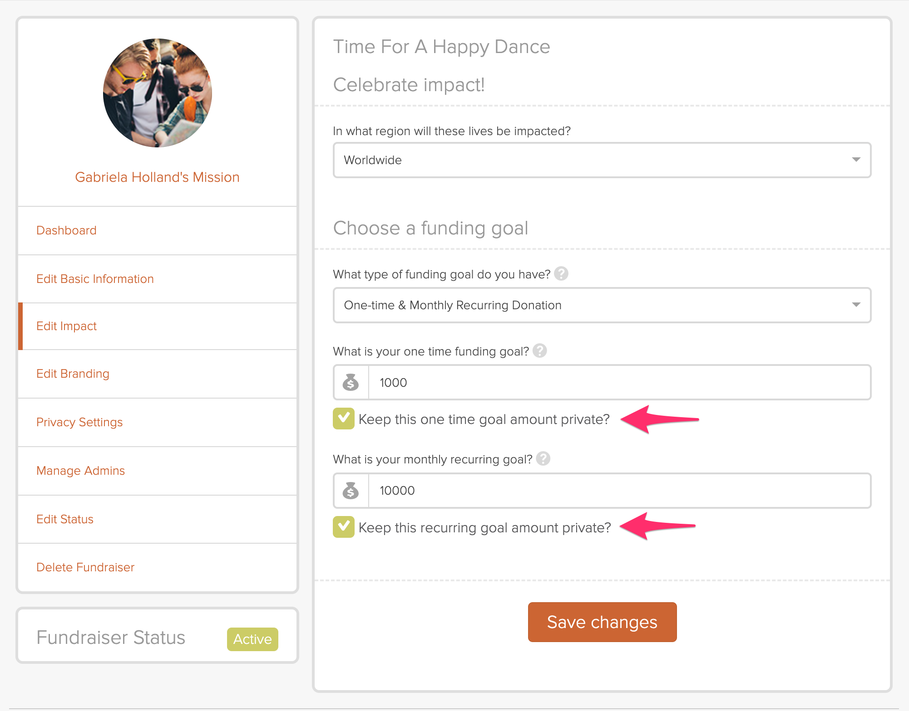Click dropdown arrow on One-time & Monthly Recurring Donation

856,305
